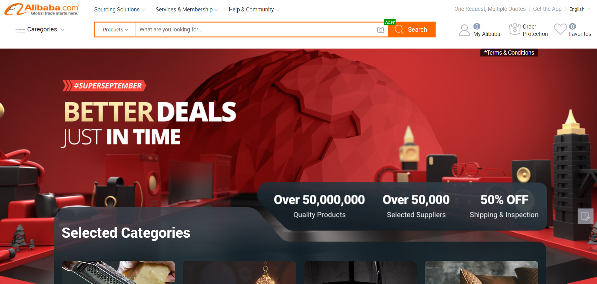Follow One Request, Multiple Quotes link
The image size is (597, 284).
[x=490, y=9]
